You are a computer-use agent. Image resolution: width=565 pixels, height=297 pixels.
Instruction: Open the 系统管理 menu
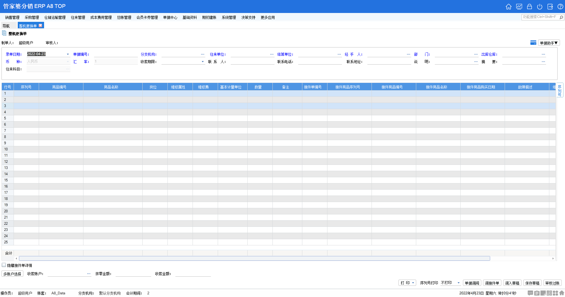229,17
